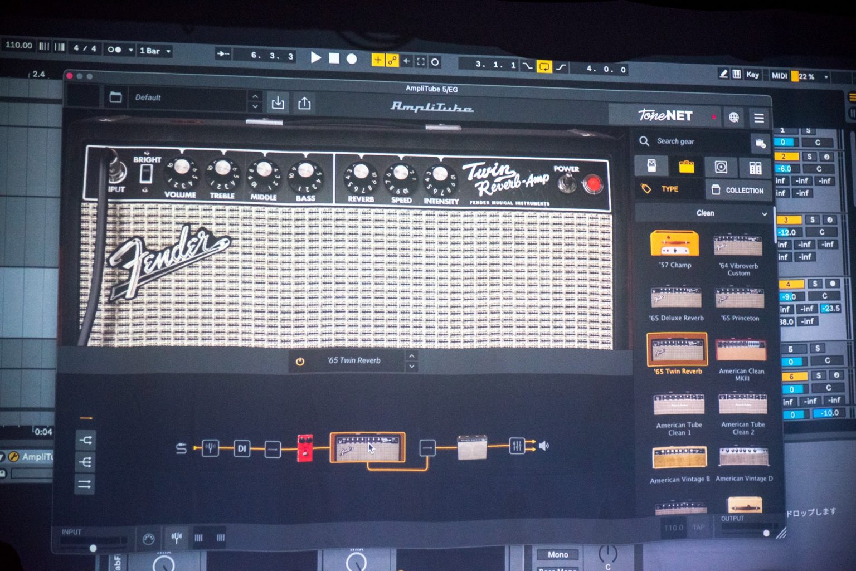Show rack effects in gear browser
Viewport: 856px width, 571px height.
pyautogui.click(x=755, y=167)
